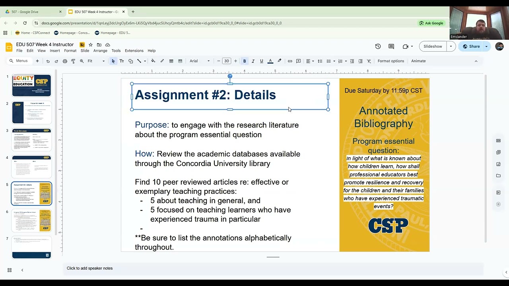
Task: Select the Text box tool
Action: point(122,61)
